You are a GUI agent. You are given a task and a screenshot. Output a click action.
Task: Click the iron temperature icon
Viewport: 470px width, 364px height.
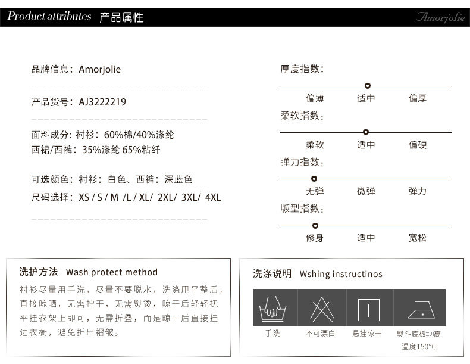tap(419, 308)
